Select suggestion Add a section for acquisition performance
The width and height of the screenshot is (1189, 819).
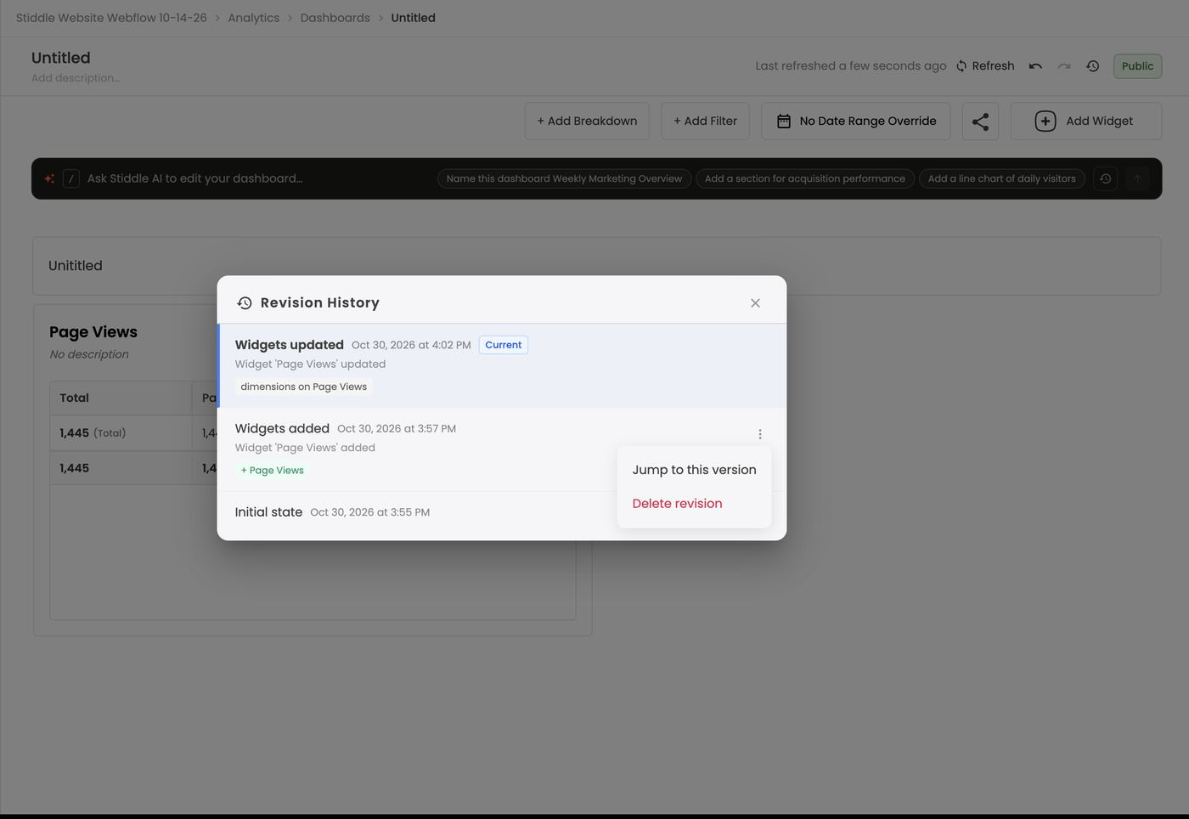(x=804, y=178)
